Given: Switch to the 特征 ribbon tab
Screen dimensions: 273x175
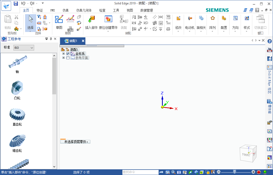Looking at the screenshot, I should [x=40, y=10].
